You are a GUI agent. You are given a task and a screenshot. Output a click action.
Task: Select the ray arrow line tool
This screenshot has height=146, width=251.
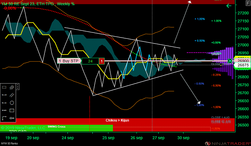click(4, 103)
